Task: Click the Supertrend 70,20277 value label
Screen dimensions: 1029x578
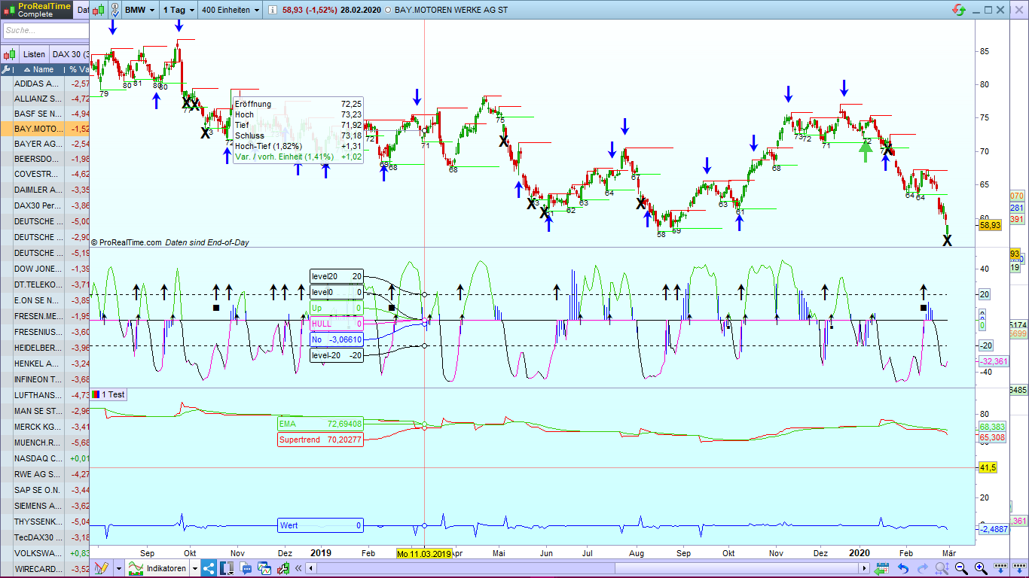Action: [320, 440]
